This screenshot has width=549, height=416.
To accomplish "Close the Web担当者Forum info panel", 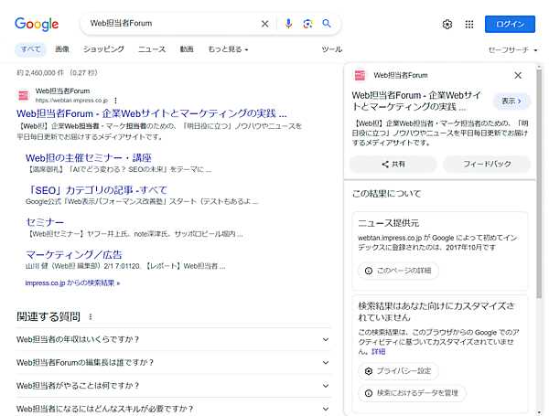I will [x=518, y=75].
